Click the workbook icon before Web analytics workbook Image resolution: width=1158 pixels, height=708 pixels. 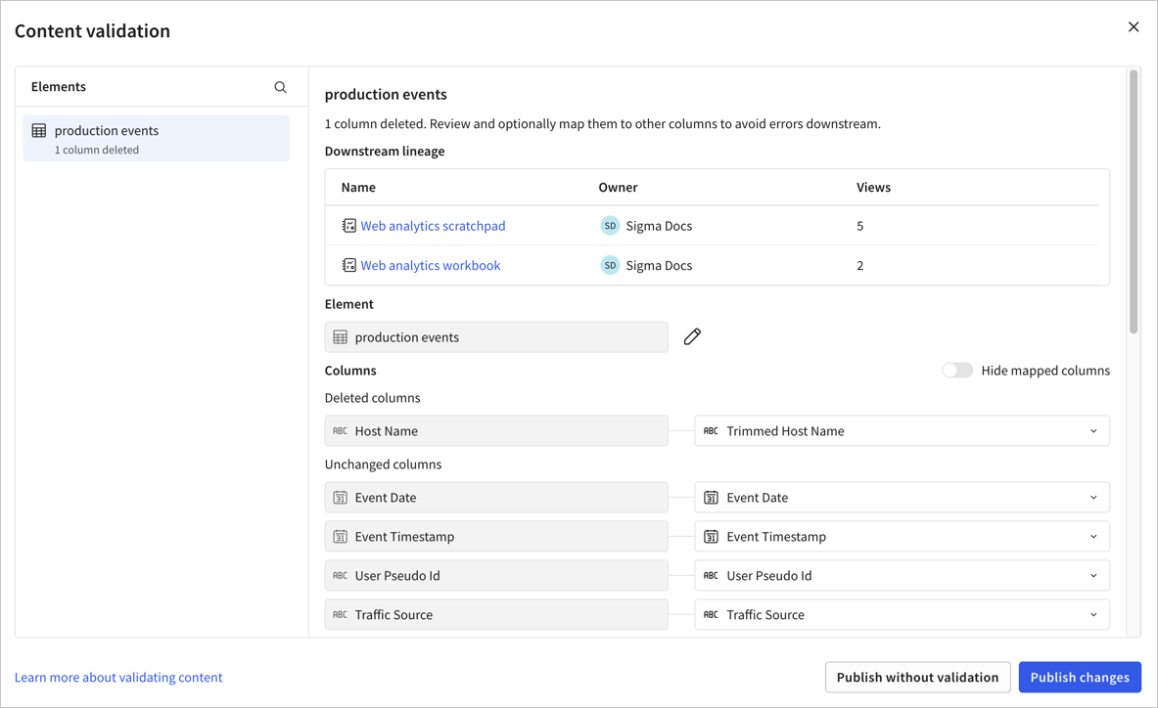(349, 265)
